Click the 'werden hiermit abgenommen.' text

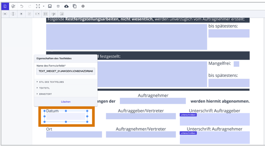(220, 101)
